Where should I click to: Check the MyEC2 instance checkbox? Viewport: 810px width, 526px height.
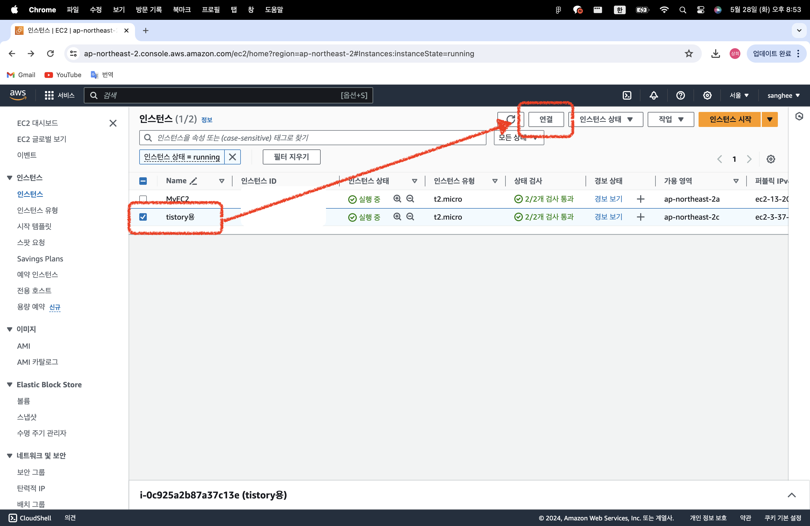click(143, 199)
